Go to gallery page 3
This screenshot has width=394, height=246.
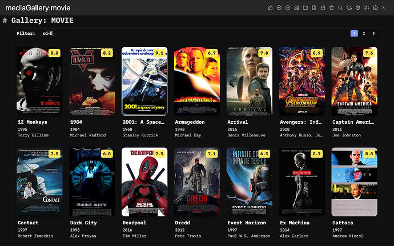point(373,34)
